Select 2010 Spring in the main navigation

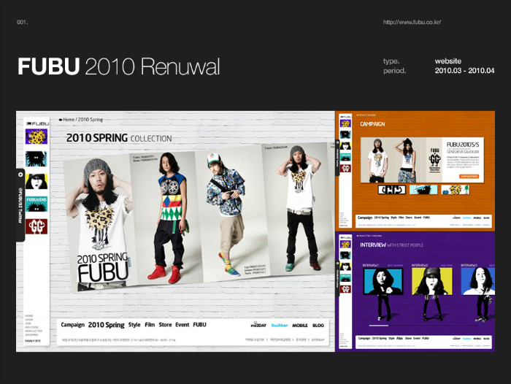click(x=107, y=325)
